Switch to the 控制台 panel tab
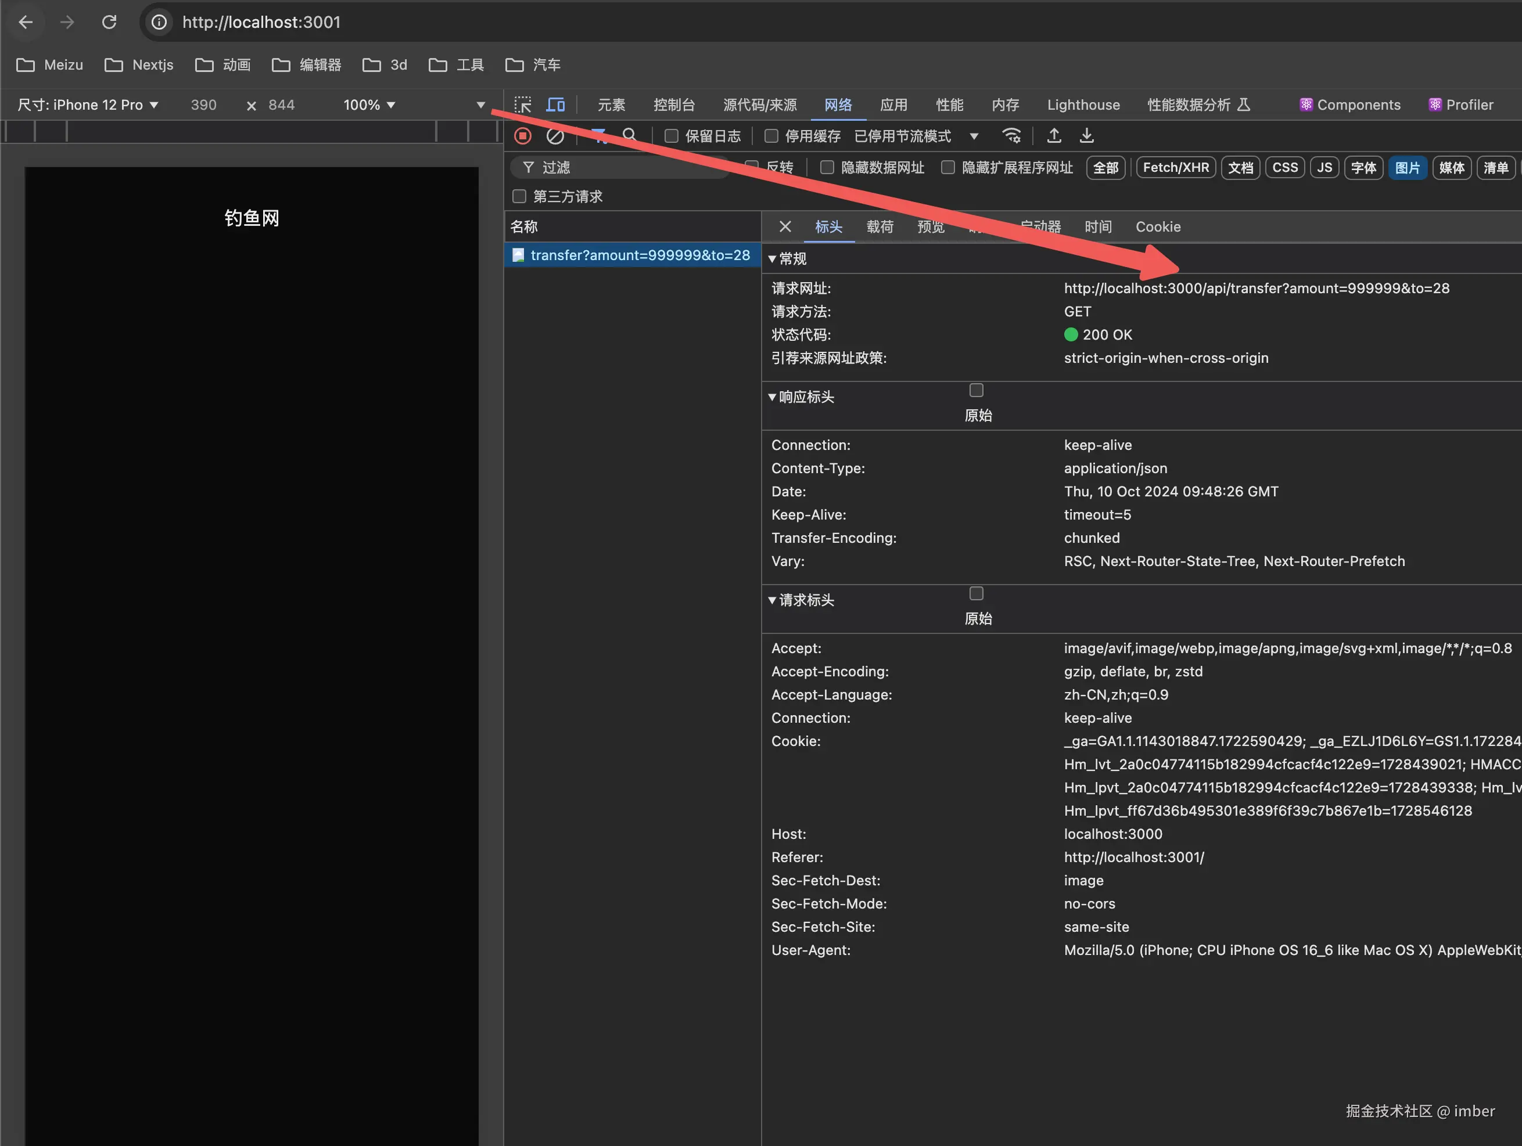This screenshot has width=1522, height=1146. click(674, 104)
